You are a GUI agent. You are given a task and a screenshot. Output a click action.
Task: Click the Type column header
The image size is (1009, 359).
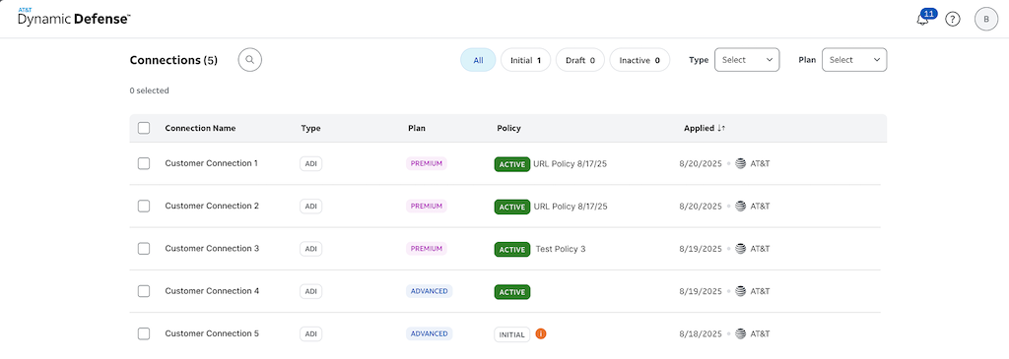coord(310,128)
